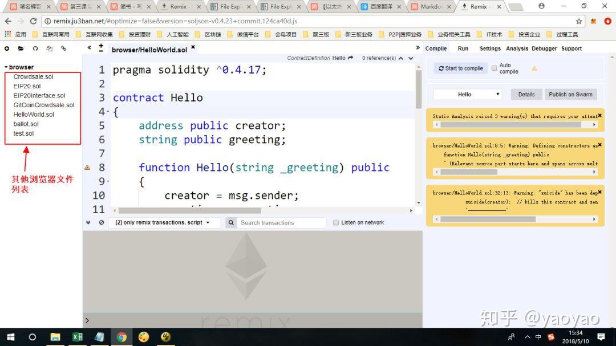Screen dimensions: 616x346
Task: Open the remix transactions filter dropdown
Action: [164, 222]
